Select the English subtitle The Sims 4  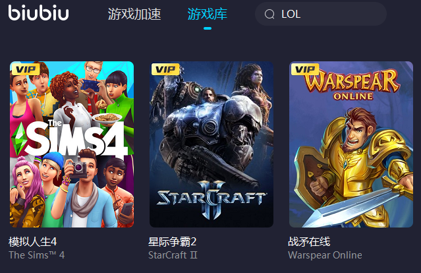point(36,255)
